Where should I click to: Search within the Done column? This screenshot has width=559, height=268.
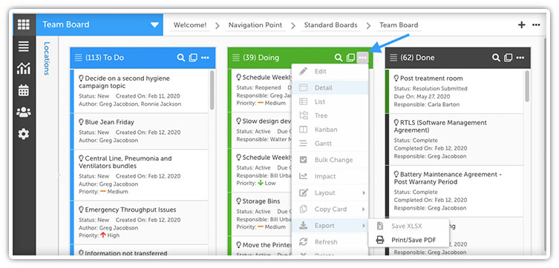point(496,58)
